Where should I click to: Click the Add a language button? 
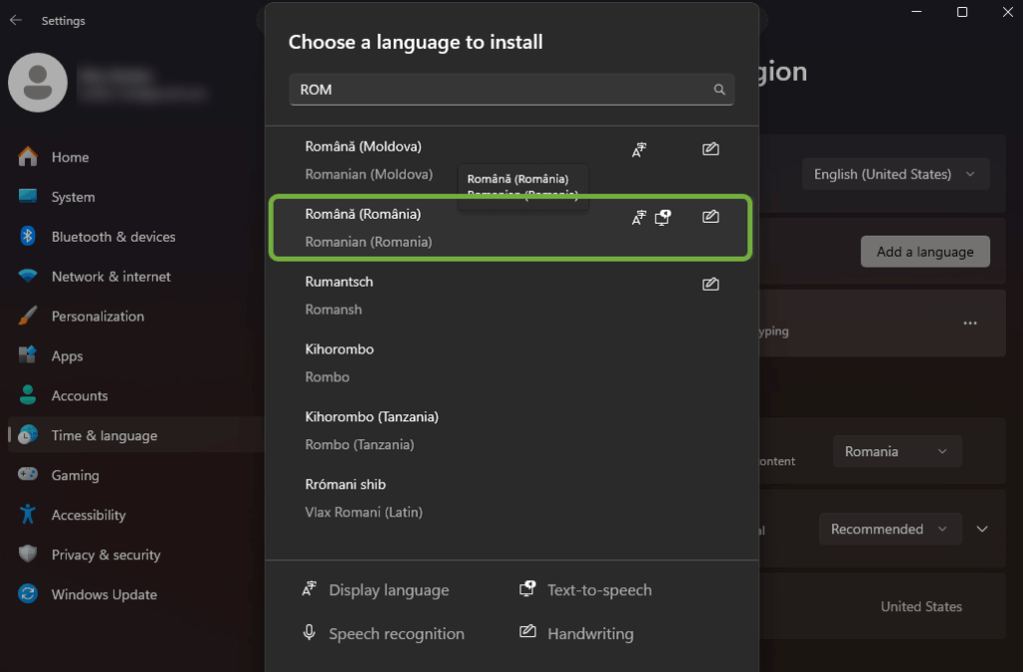(924, 252)
